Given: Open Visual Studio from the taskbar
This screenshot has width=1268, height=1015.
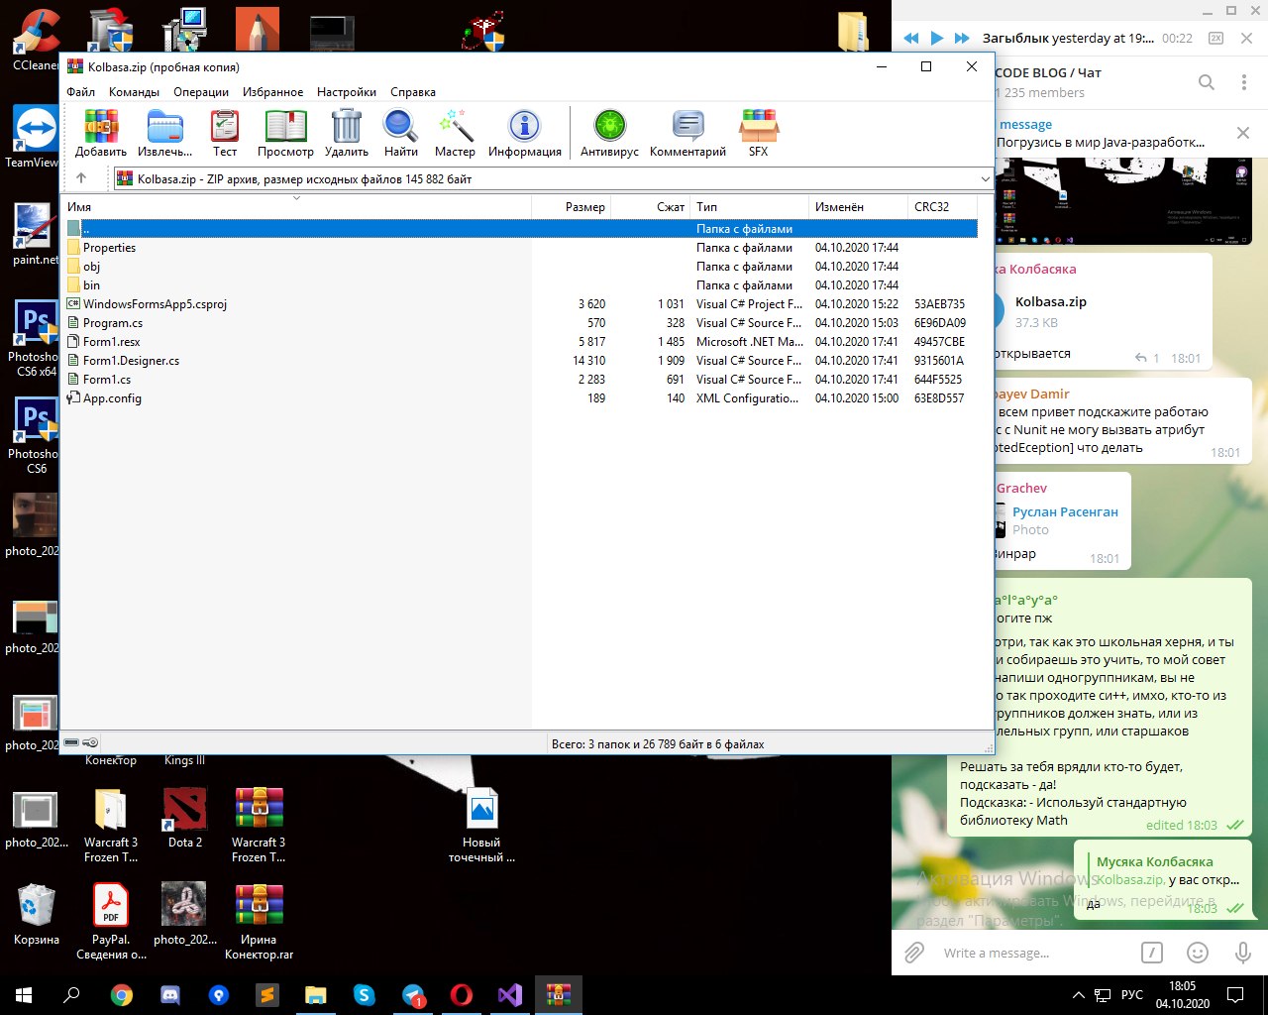Looking at the screenshot, I should click(x=510, y=994).
